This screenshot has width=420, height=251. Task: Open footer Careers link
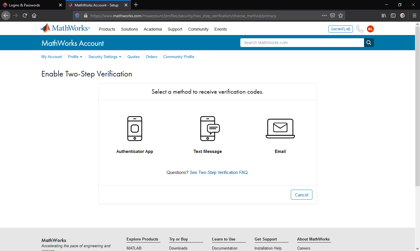pyautogui.click(x=304, y=248)
